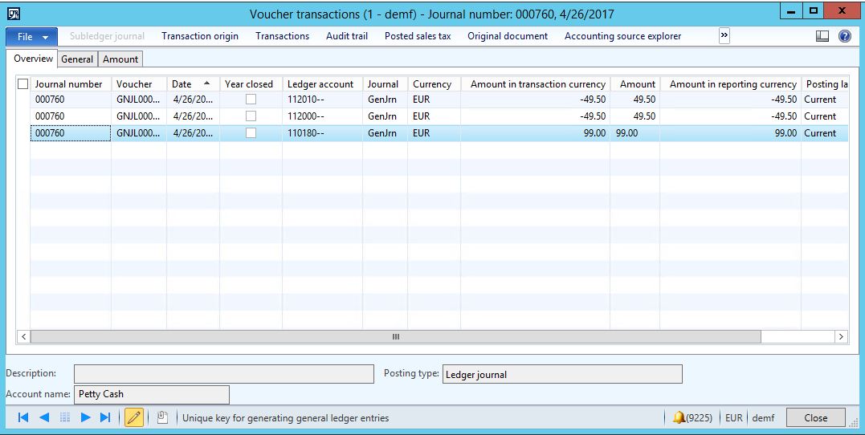Viewport: 865px width, 435px height.
Task: Jump to last record icon
Action: [x=105, y=417]
